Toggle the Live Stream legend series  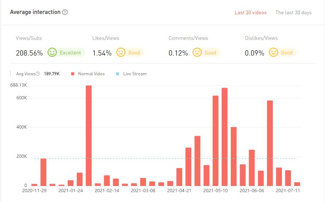click(134, 74)
